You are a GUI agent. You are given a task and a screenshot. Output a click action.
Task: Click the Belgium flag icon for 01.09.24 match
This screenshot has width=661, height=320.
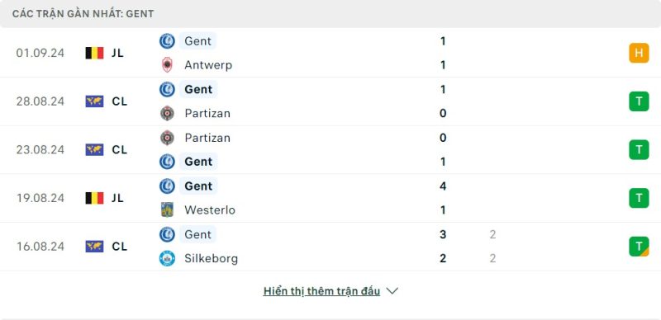94,53
